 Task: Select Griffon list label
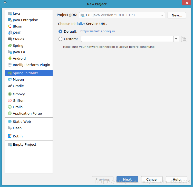18,101
